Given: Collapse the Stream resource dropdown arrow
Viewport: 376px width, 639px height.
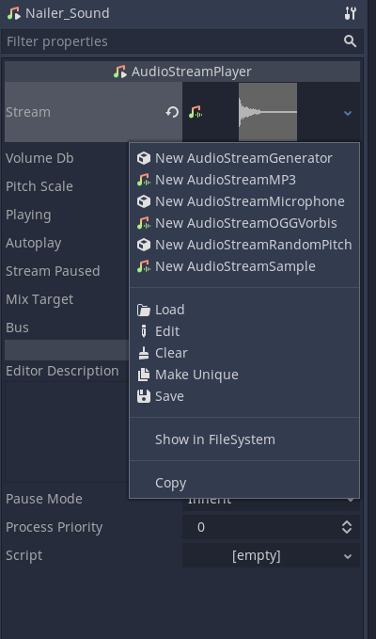Looking at the screenshot, I should [x=348, y=113].
